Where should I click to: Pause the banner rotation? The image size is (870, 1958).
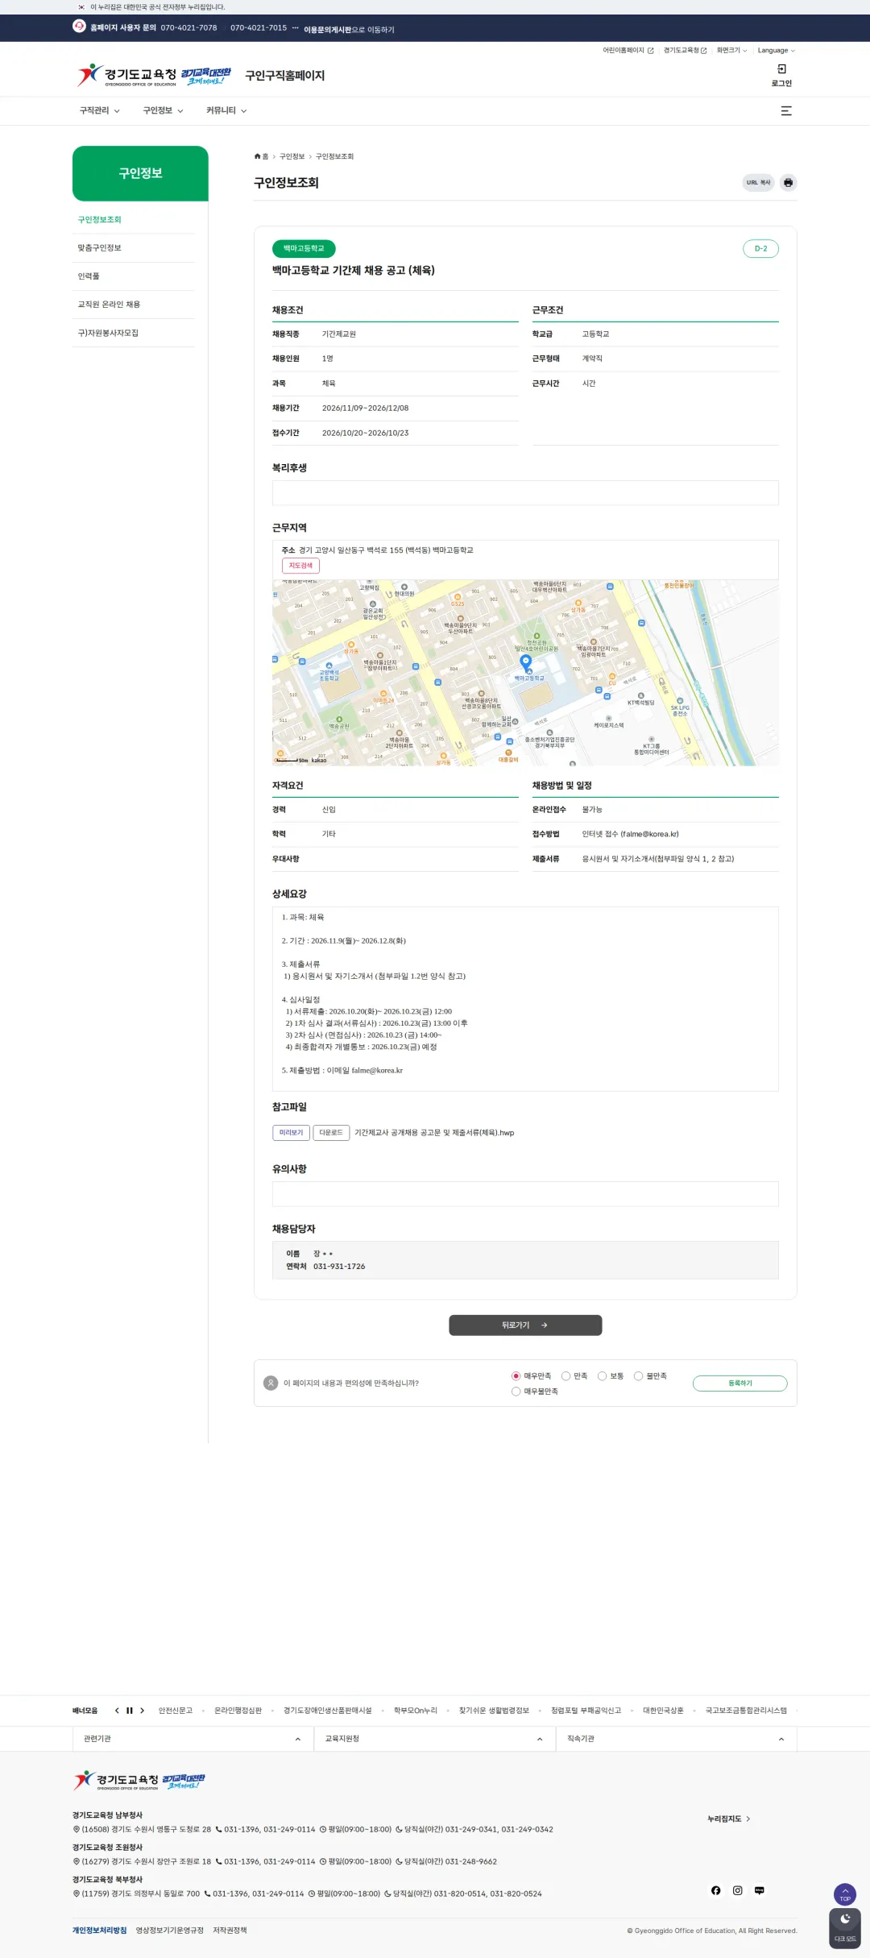point(129,1711)
